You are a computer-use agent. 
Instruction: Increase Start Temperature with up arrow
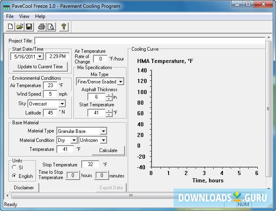[109, 111]
